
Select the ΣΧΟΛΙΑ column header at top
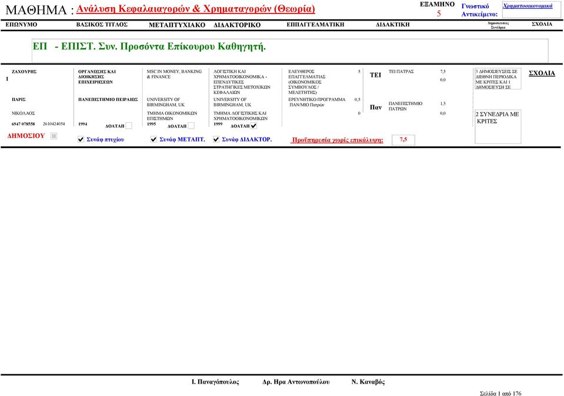542,24
